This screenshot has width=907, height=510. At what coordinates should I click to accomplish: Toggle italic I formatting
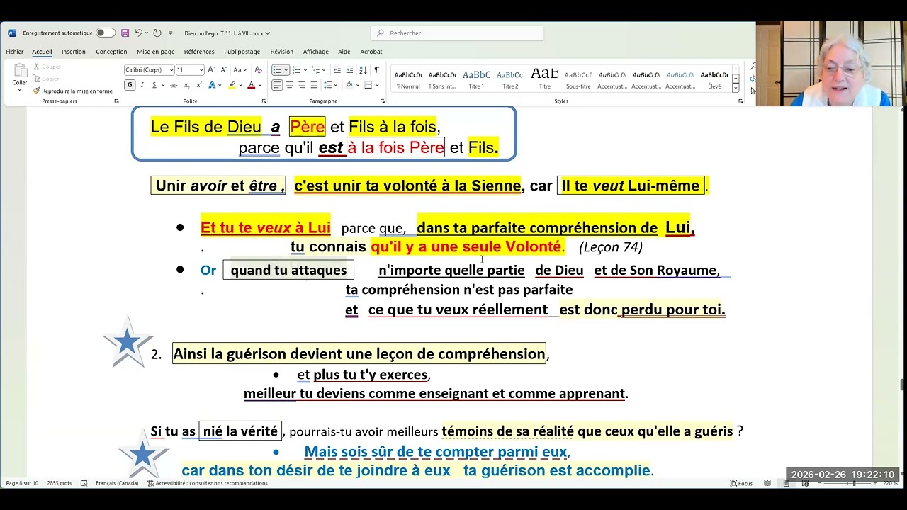(x=142, y=85)
